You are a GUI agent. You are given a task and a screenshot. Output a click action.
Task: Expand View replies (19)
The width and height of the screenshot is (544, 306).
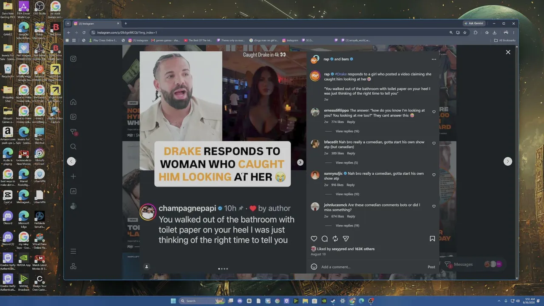tap(347, 226)
